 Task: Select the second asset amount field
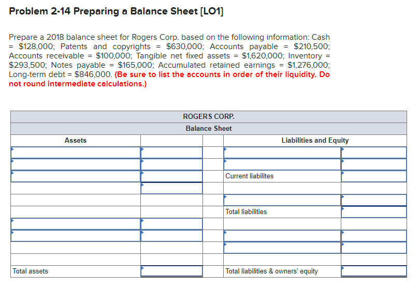pos(171,164)
